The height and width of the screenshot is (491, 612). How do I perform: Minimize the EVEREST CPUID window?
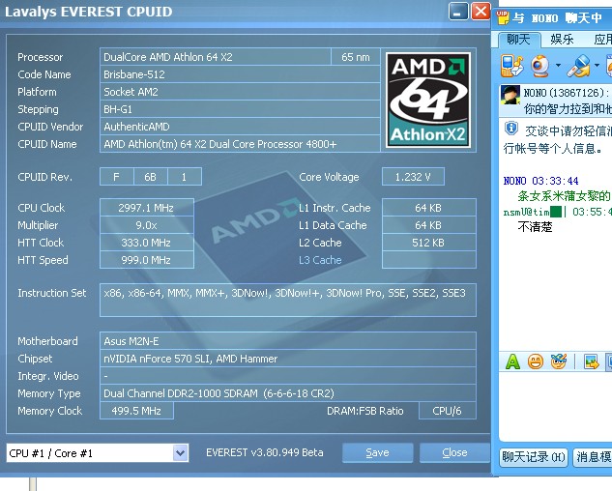coord(458,12)
